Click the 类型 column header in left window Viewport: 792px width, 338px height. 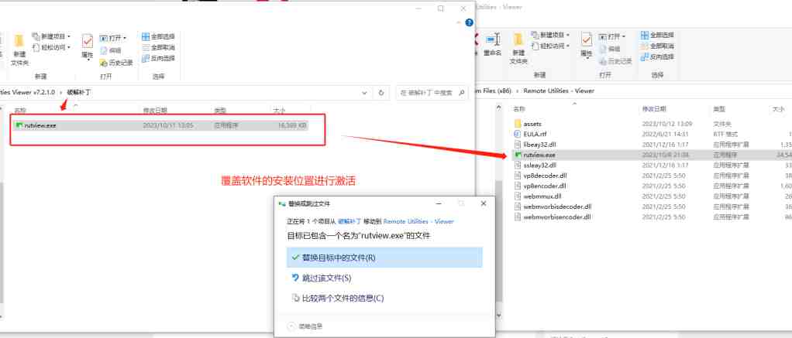(x=220, y=110)
